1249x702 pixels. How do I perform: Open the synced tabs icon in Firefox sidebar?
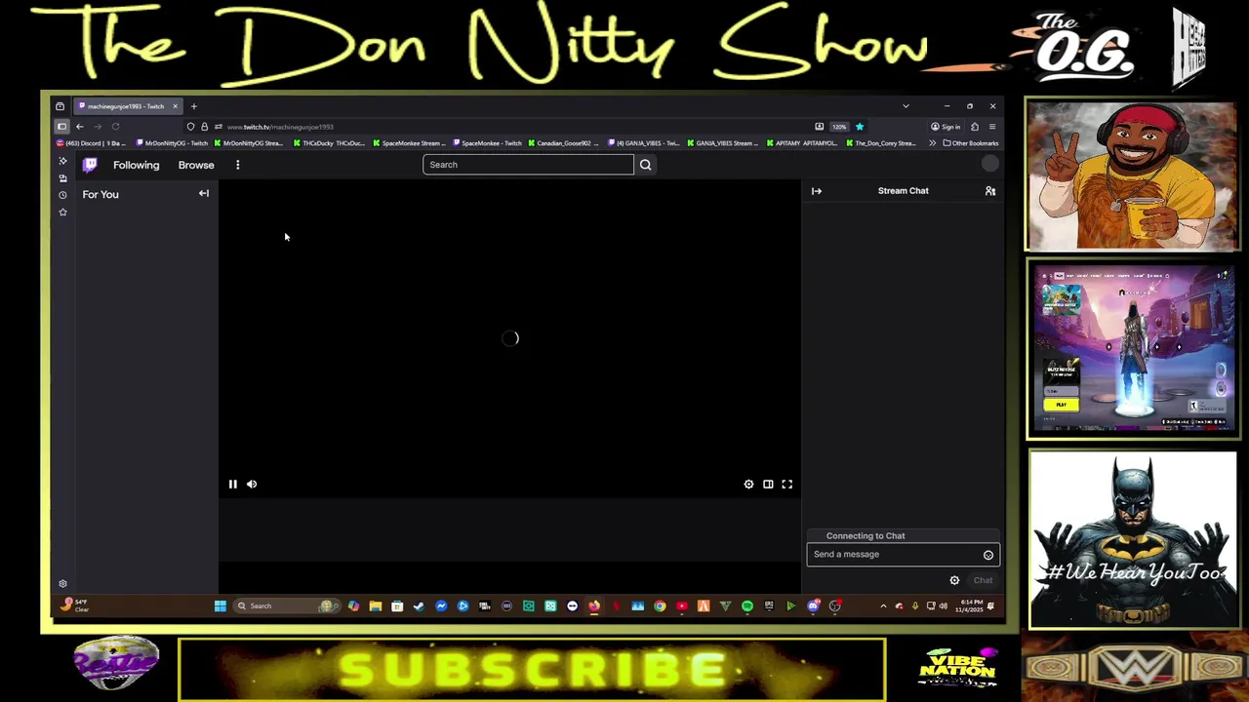point(62,178)
